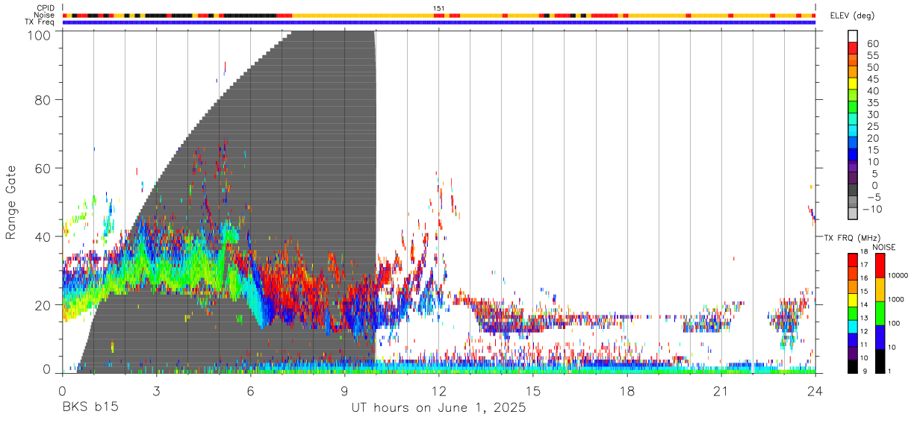Click the UT hours tick label "9"
This screenshot has width=917, height=423.
point(344,391)
